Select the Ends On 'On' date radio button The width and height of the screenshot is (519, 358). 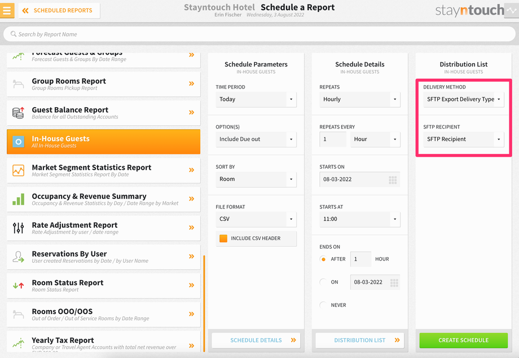[x=323, y=282]
